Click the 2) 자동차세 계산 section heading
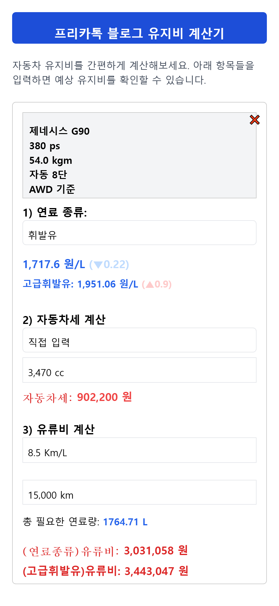This screenshot has height=606, width=279. (64, 320)
